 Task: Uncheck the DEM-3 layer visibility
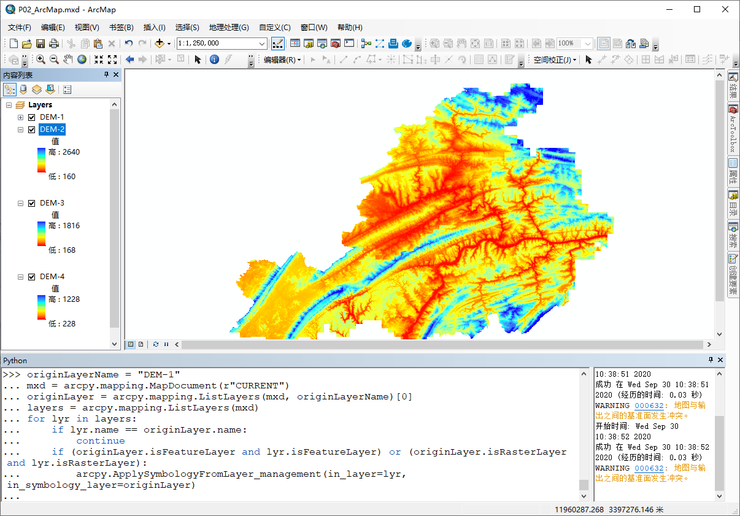32,203
